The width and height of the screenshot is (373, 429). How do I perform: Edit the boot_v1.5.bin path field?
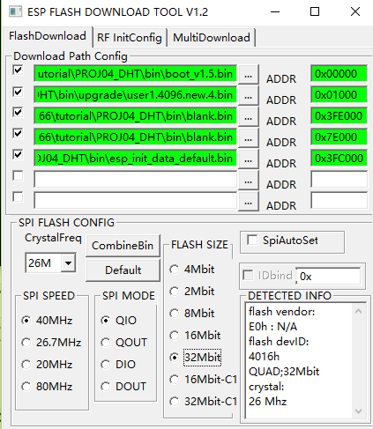point(135,73)
